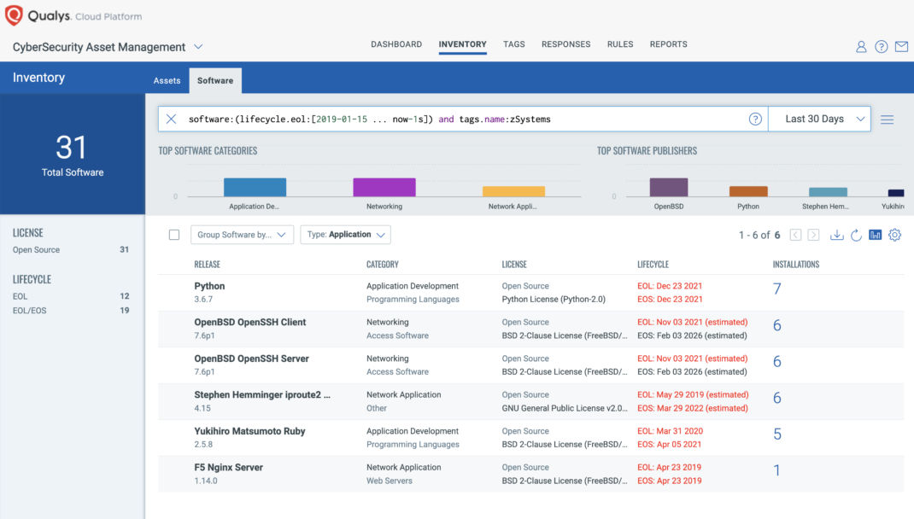Switch to the Assets tab
Viewport: 914px width, 519px height.
point(166,79)
